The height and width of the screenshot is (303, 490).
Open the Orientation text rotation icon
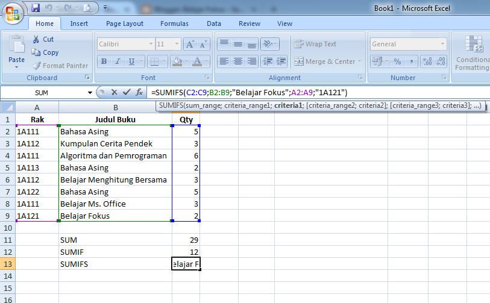click(268, 44)
